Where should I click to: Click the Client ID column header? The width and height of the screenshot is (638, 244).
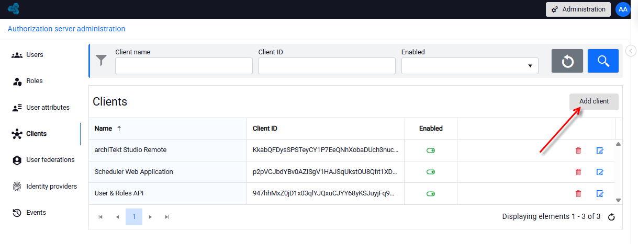[x=326, y=129]
